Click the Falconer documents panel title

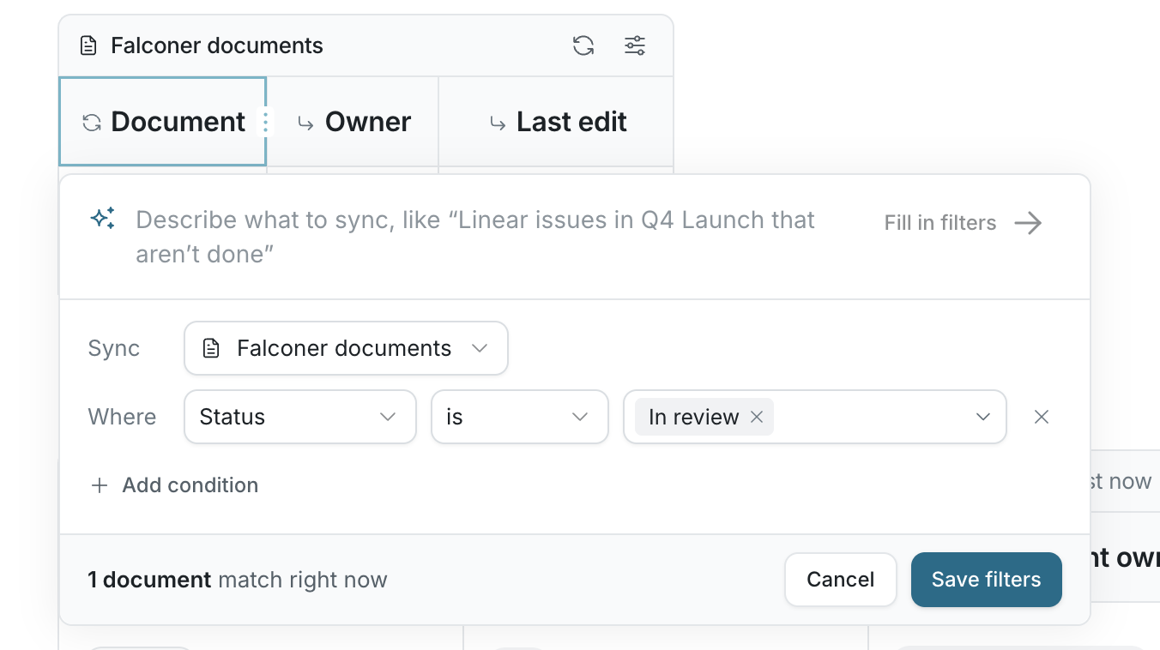coord(217,45)
